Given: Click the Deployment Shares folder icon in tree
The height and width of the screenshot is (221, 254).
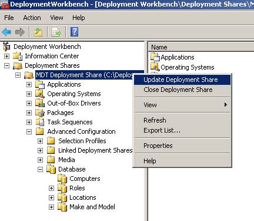Looking at the screenshot, I should point(18,65).
